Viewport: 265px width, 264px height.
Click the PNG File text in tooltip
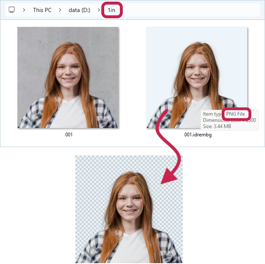tap(236, 114)
